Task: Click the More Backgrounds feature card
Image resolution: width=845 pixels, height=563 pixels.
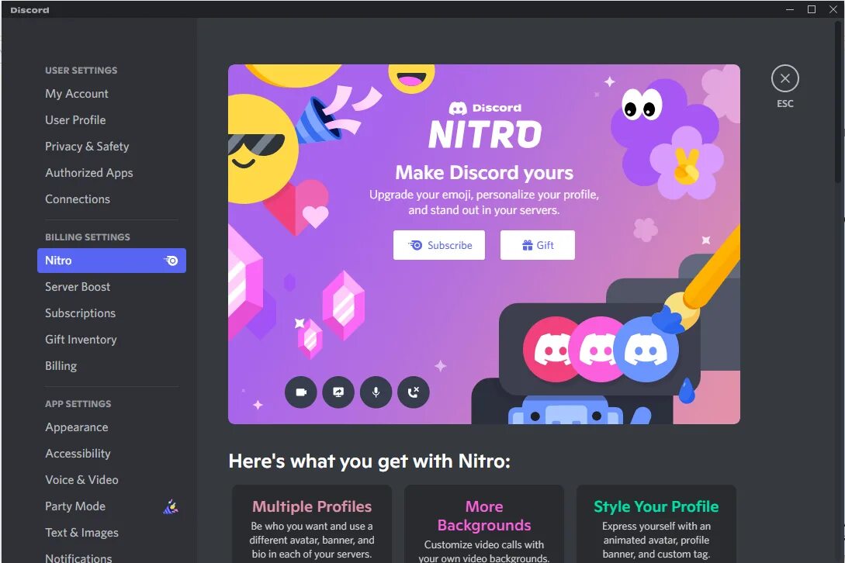Action: point(484,524)
